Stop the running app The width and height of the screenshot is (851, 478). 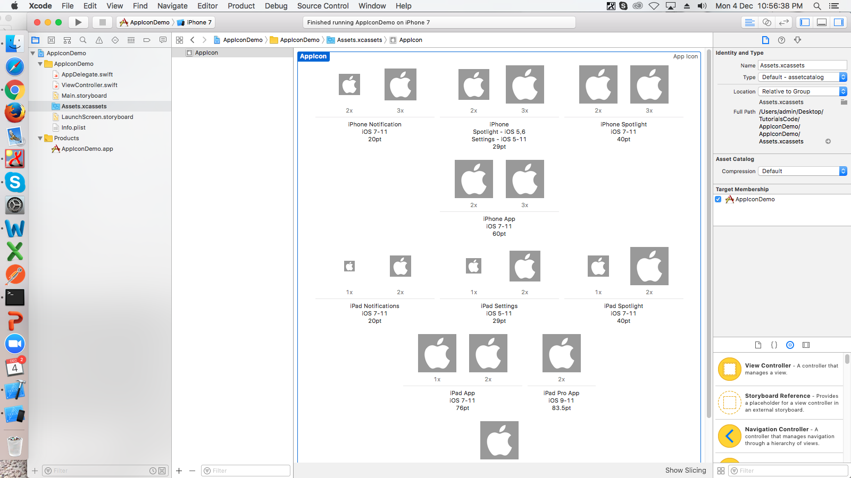(102, 22)
